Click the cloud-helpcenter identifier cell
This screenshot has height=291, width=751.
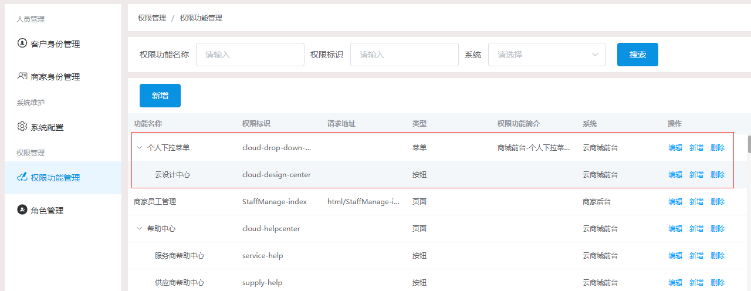tap(271, 229)
